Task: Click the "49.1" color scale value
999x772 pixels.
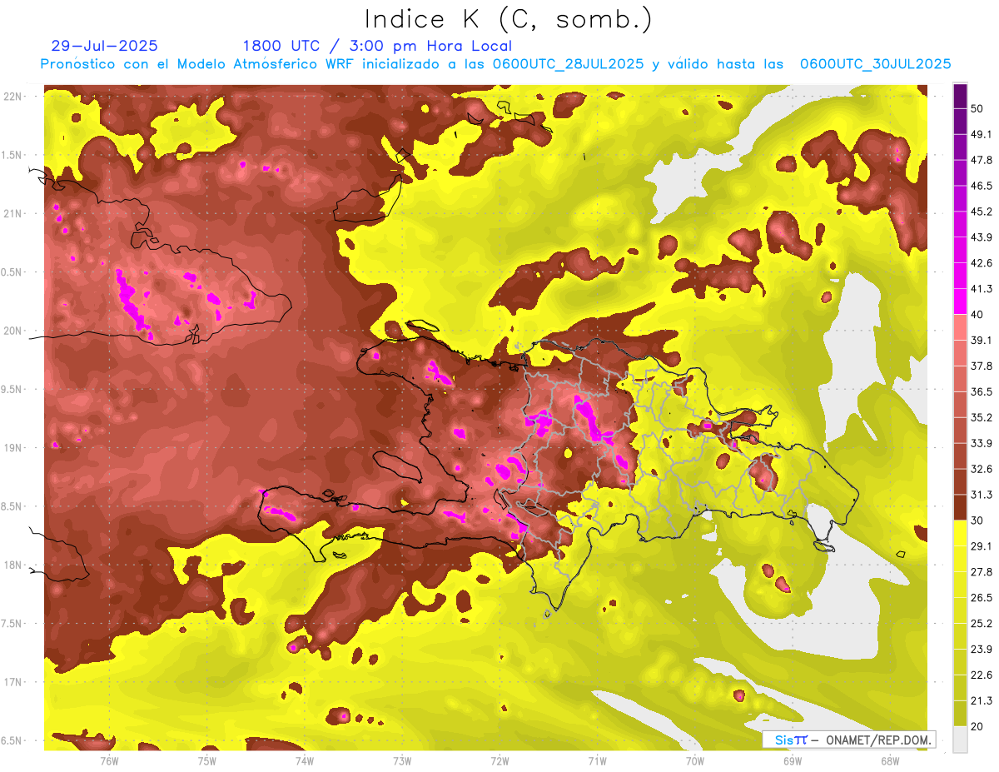Action: coord(982,134)
